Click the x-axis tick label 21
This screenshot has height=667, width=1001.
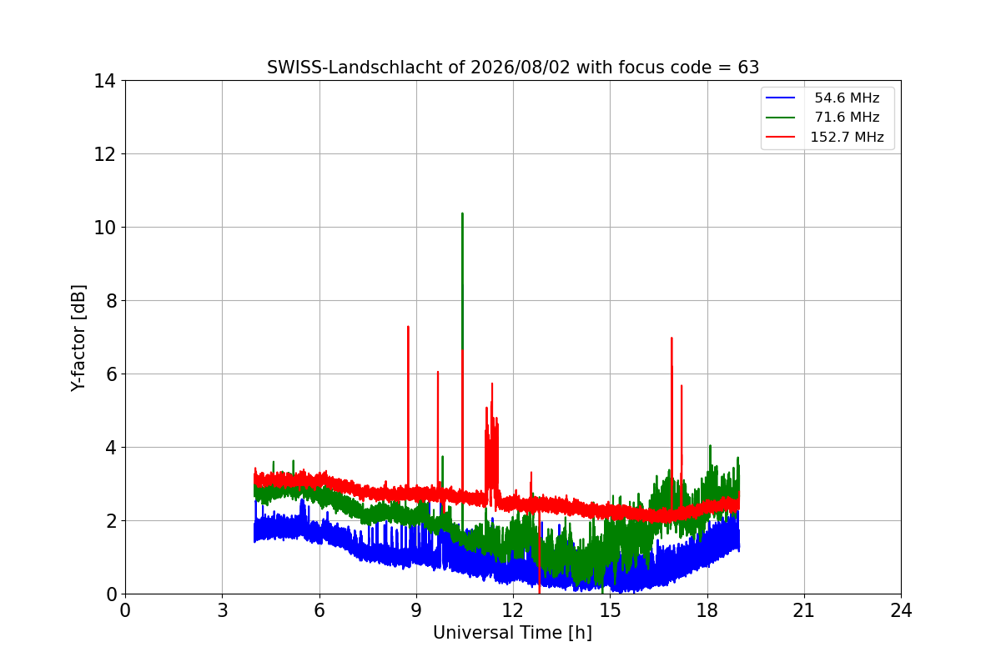(x=804, y=611)
